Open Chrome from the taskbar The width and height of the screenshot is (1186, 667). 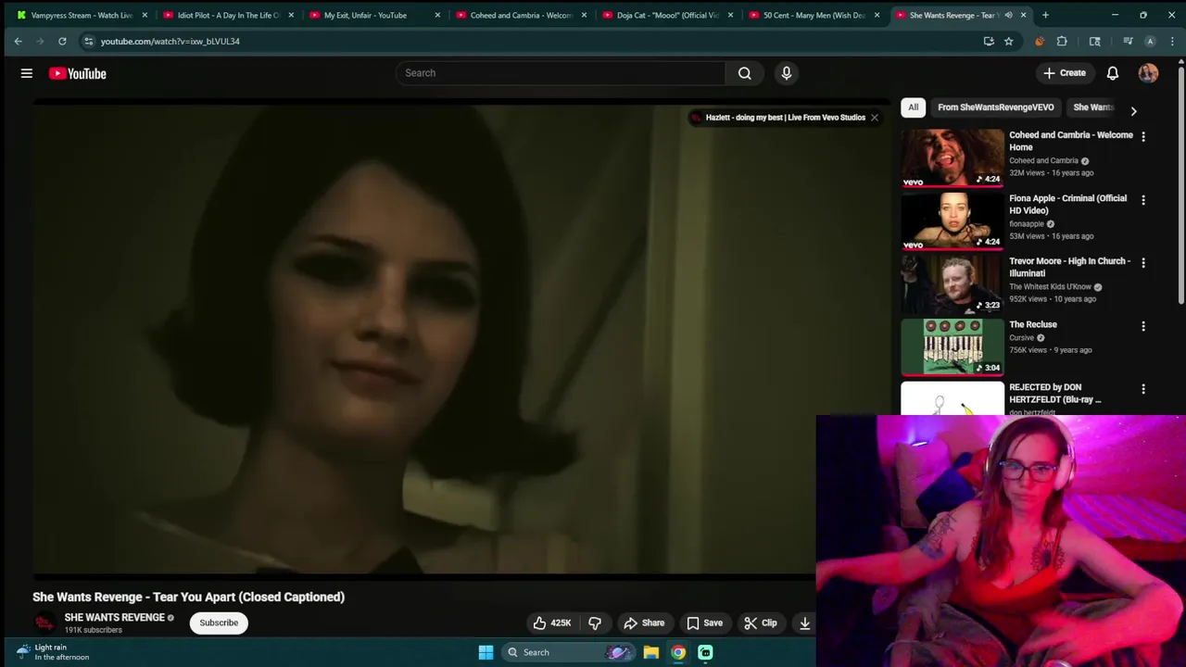click(678, 652)
